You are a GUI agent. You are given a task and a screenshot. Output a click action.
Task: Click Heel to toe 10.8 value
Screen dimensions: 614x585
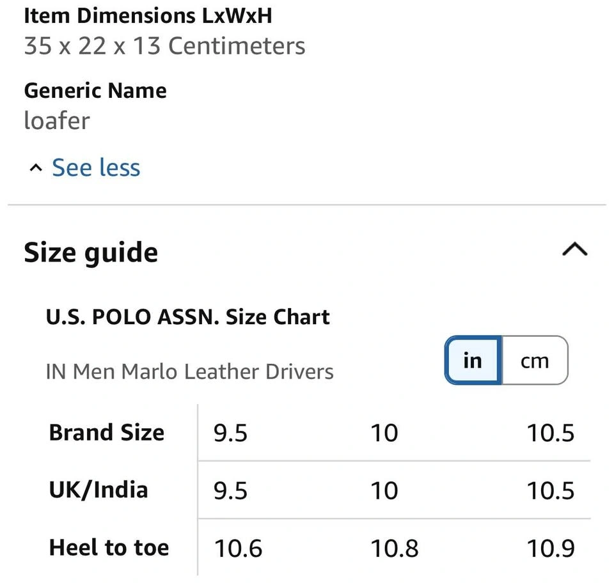395,548
